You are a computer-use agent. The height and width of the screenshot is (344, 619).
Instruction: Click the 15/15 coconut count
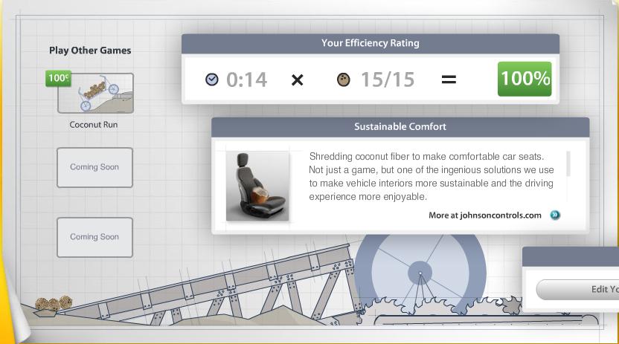(387, 79)
